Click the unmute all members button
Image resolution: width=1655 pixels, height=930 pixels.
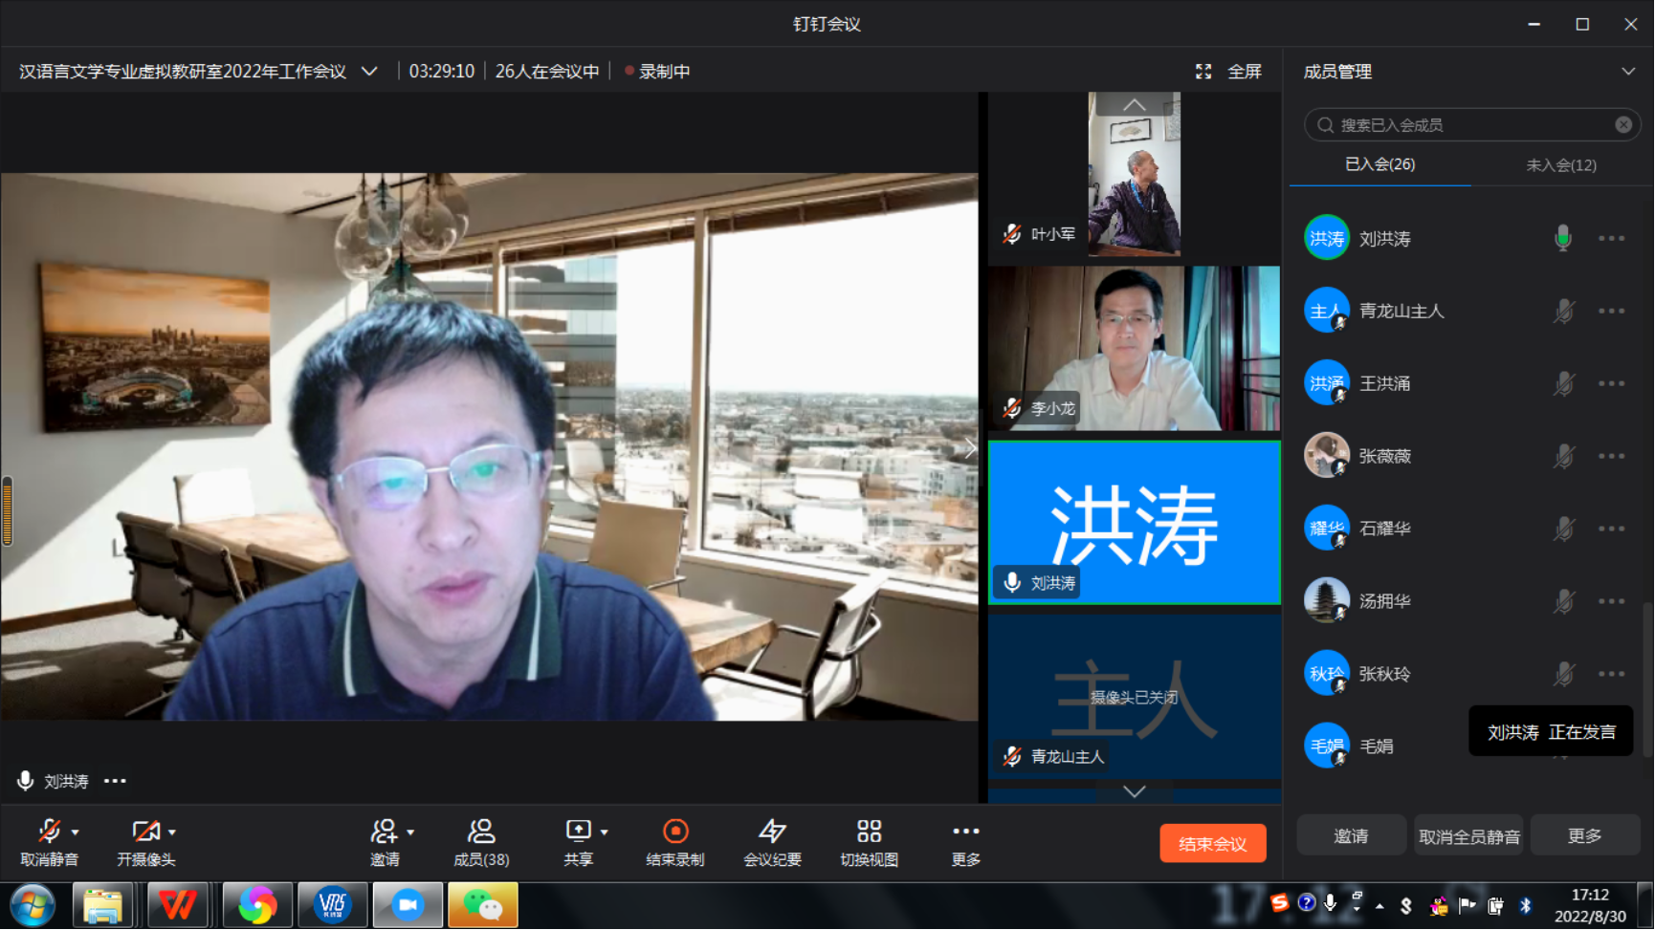tap(1468, 836)
